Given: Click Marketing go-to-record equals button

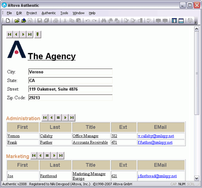Looking at the screenshot, I should point(47,156).
